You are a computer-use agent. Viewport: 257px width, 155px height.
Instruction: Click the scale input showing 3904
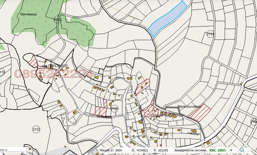pyautogui.click(x=118, y=150)
